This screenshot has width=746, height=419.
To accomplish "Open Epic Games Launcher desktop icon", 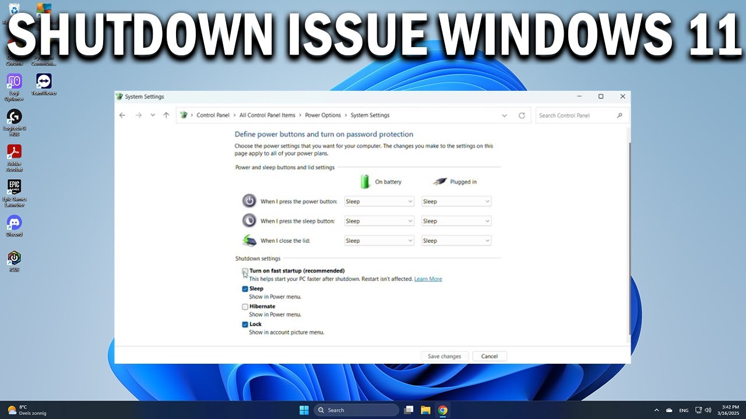I will [x=14, y=193].
